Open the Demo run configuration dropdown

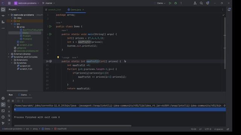click(x=161, y=3)
